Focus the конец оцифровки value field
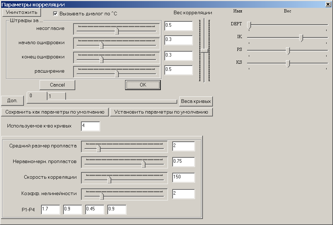The width and height of the screenshot is (333, 225). 179,56
